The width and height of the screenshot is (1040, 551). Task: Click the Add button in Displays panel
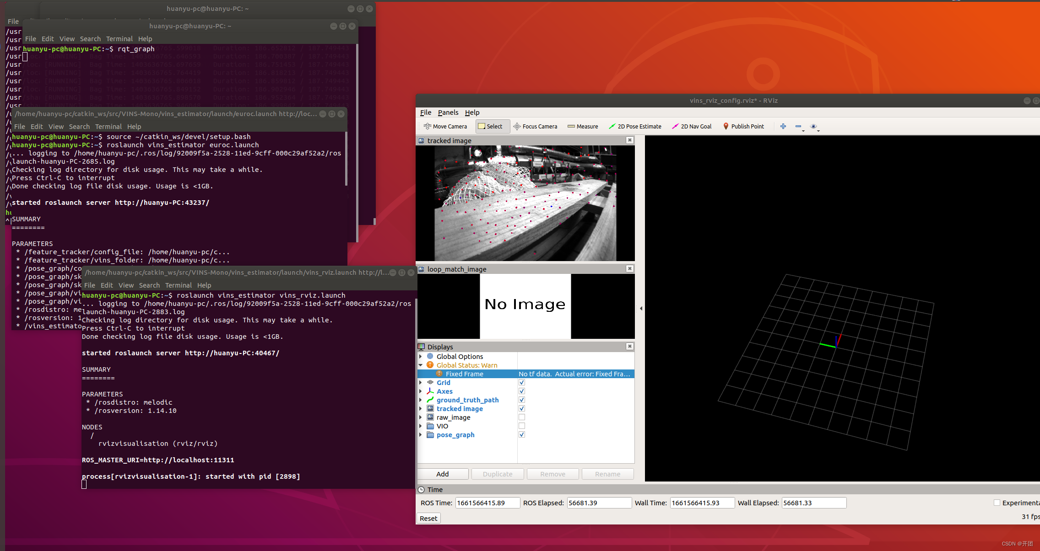point(442,474)
